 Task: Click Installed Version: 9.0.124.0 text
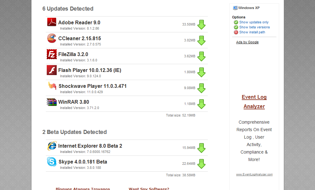coord(81,76)
